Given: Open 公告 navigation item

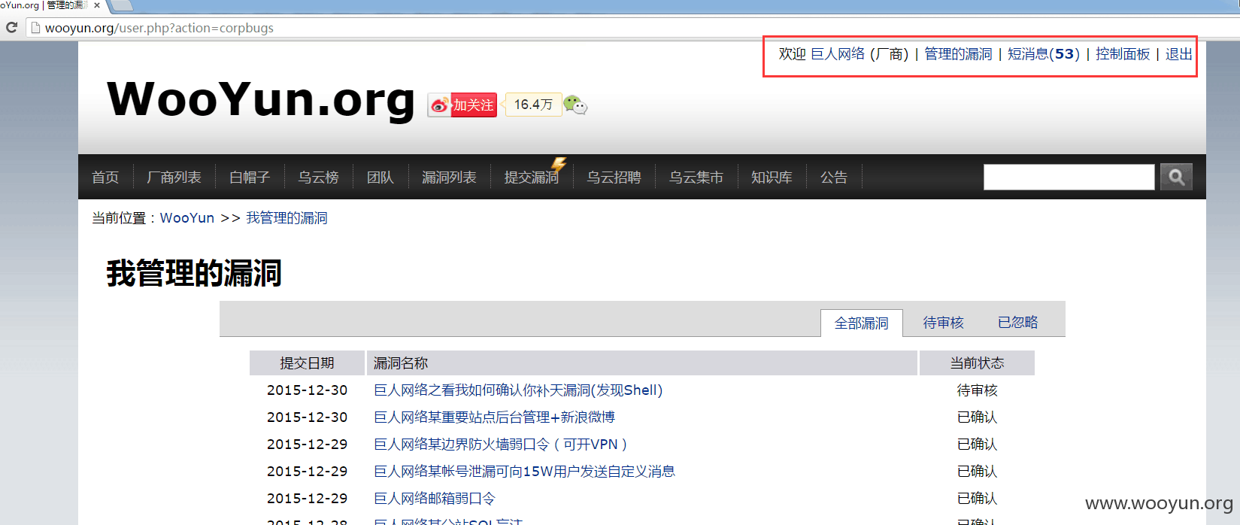Looking at the screenshot, I should [834, 178].
